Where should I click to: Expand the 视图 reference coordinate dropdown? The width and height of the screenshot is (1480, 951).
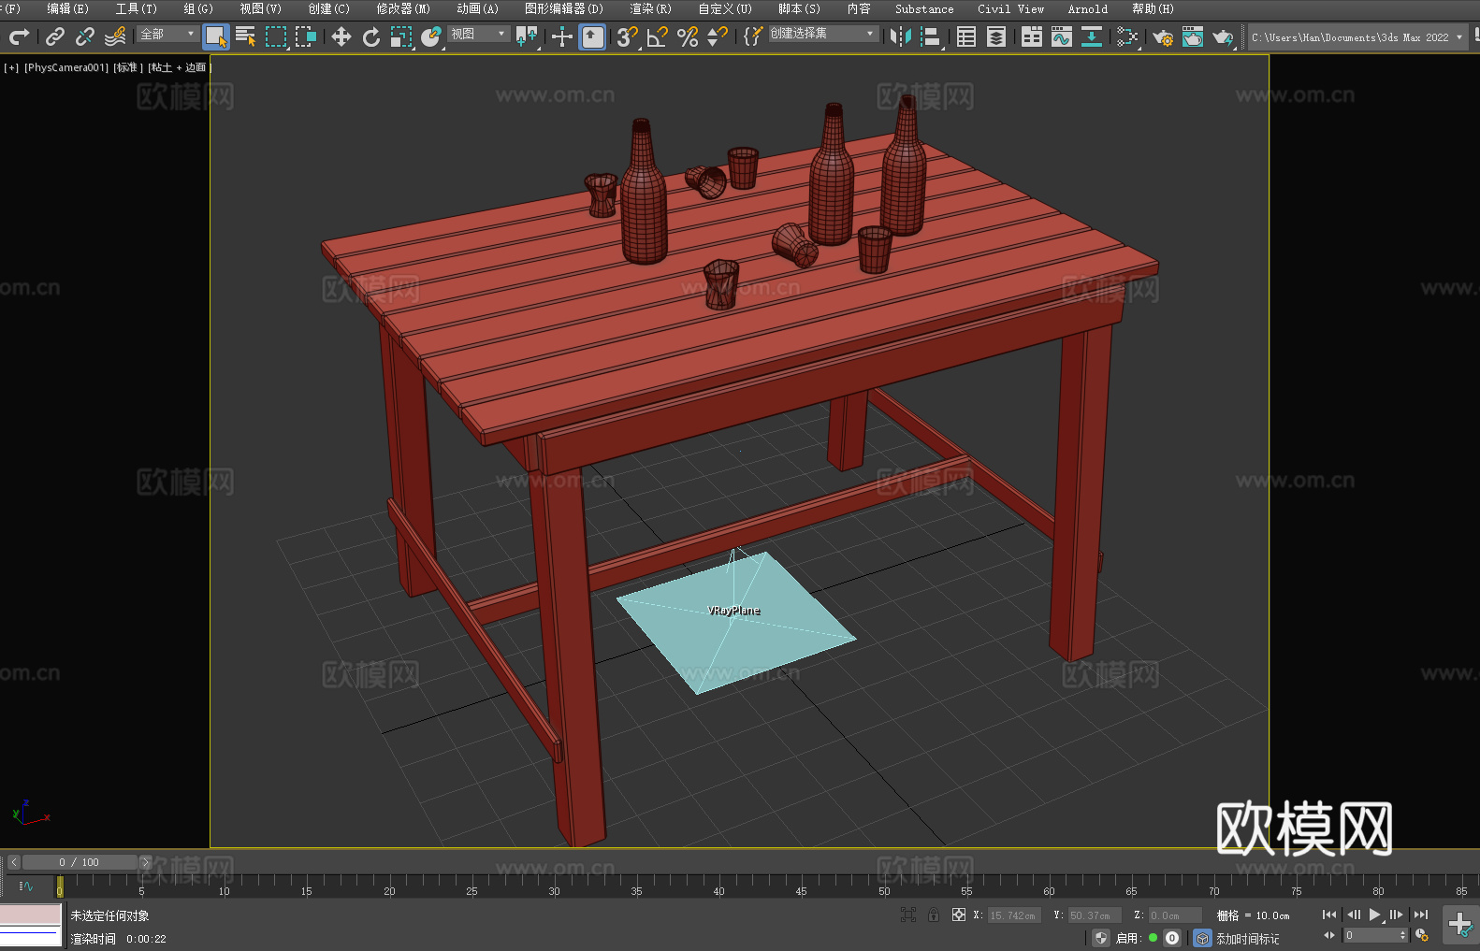click(x=478, y=35)
